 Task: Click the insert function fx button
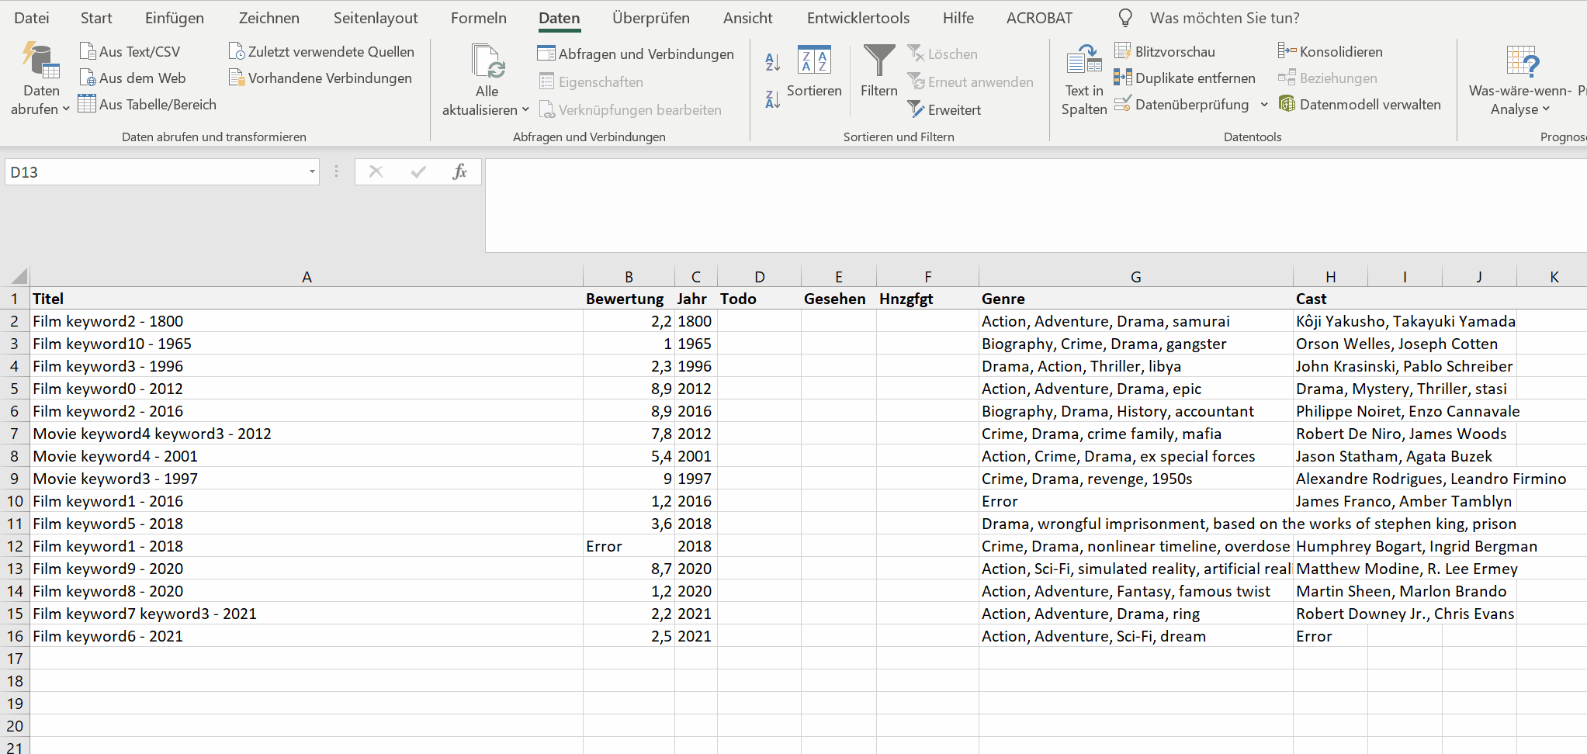459,171
